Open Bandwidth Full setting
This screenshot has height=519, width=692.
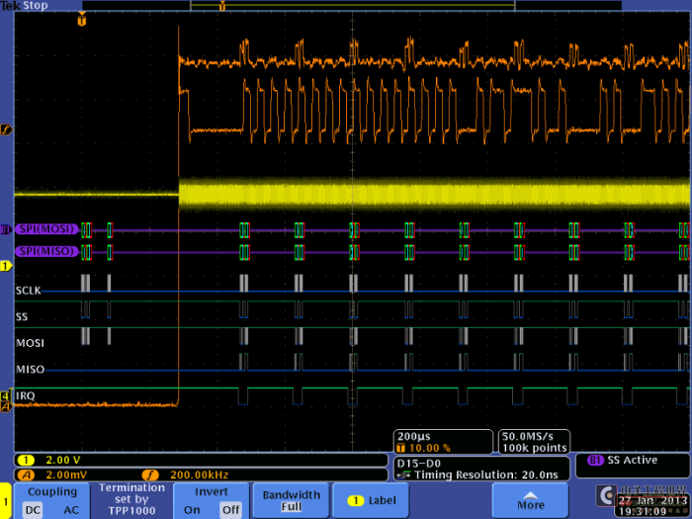click(x=292, y=500)
